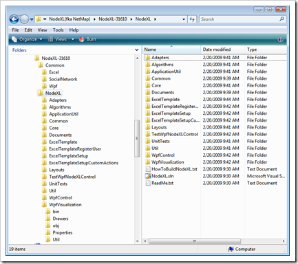The image size is (298, 264).
Task: Click the Forward navigation arrow button
Action: 24,19
